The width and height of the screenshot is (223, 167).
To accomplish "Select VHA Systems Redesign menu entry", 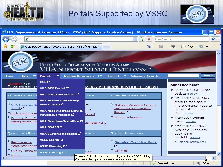I will point(61,134).
